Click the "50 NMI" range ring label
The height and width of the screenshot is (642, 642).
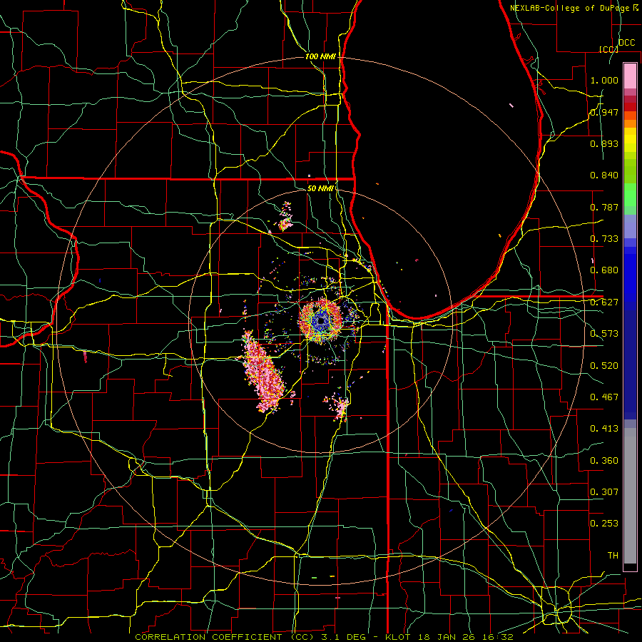[320, 188]
